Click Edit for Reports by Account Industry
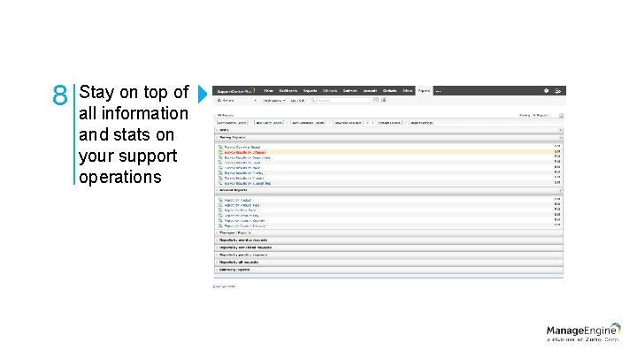Viewport: 637px width, 358px height. (557, 225)
